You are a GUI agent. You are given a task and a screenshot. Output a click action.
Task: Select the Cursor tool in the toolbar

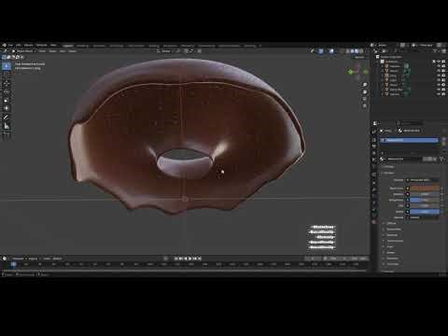point(7,76)
